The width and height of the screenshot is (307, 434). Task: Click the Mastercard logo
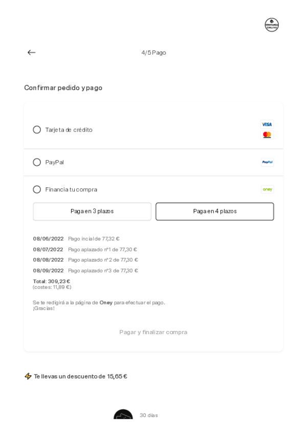(x=267, y=135)
